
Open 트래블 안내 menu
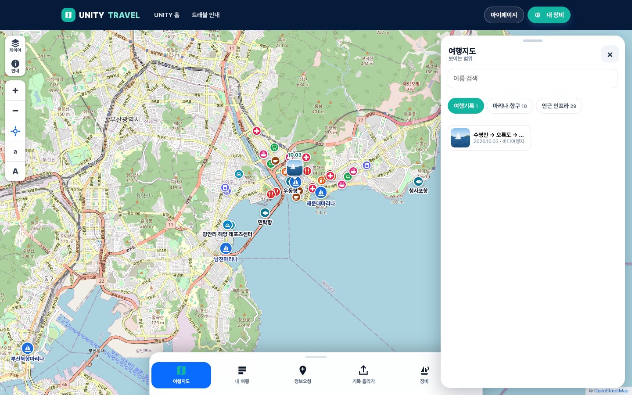pyautogui.click(x=206, y=15)
